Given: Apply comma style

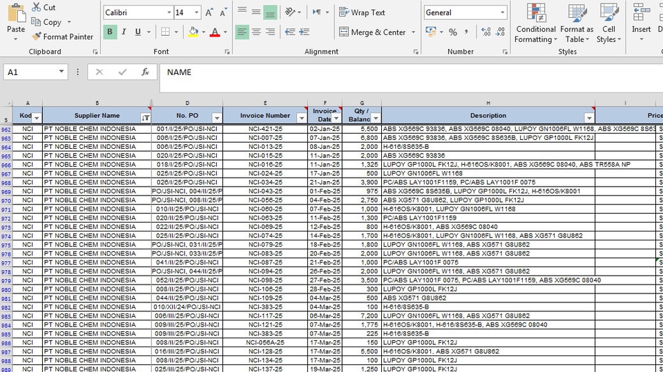Looking at the screenshot, I should point(466,32).
